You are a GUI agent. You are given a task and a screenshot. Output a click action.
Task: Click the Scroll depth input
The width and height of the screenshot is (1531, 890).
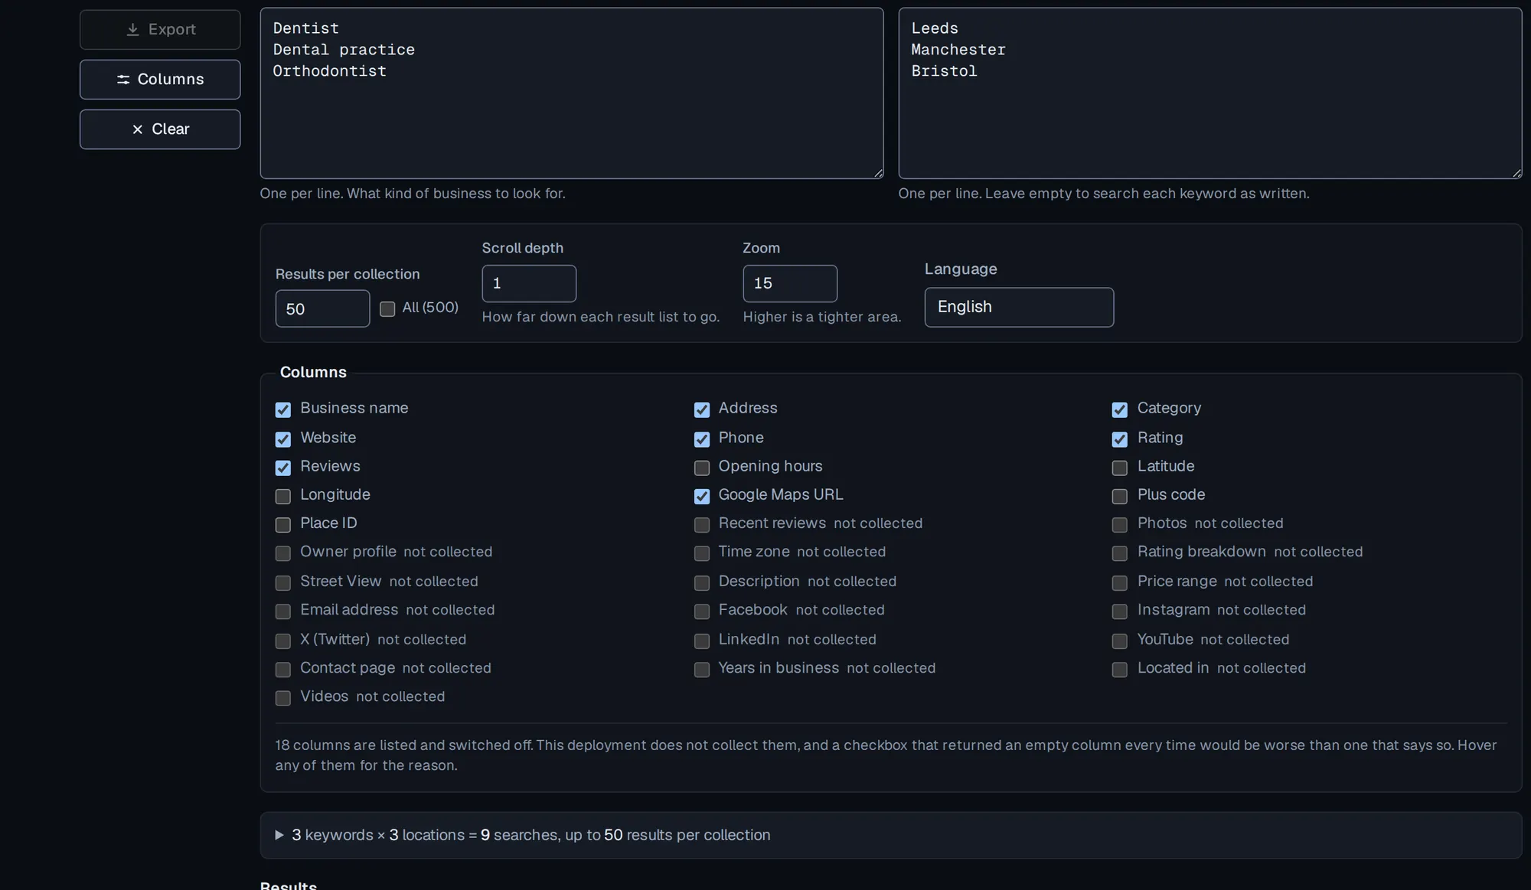pyautogui.click(x=529, y=284)
